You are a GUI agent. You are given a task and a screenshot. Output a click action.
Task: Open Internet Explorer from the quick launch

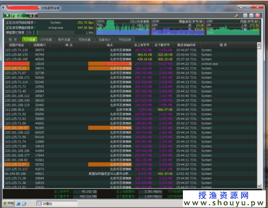tap(18, 204)
